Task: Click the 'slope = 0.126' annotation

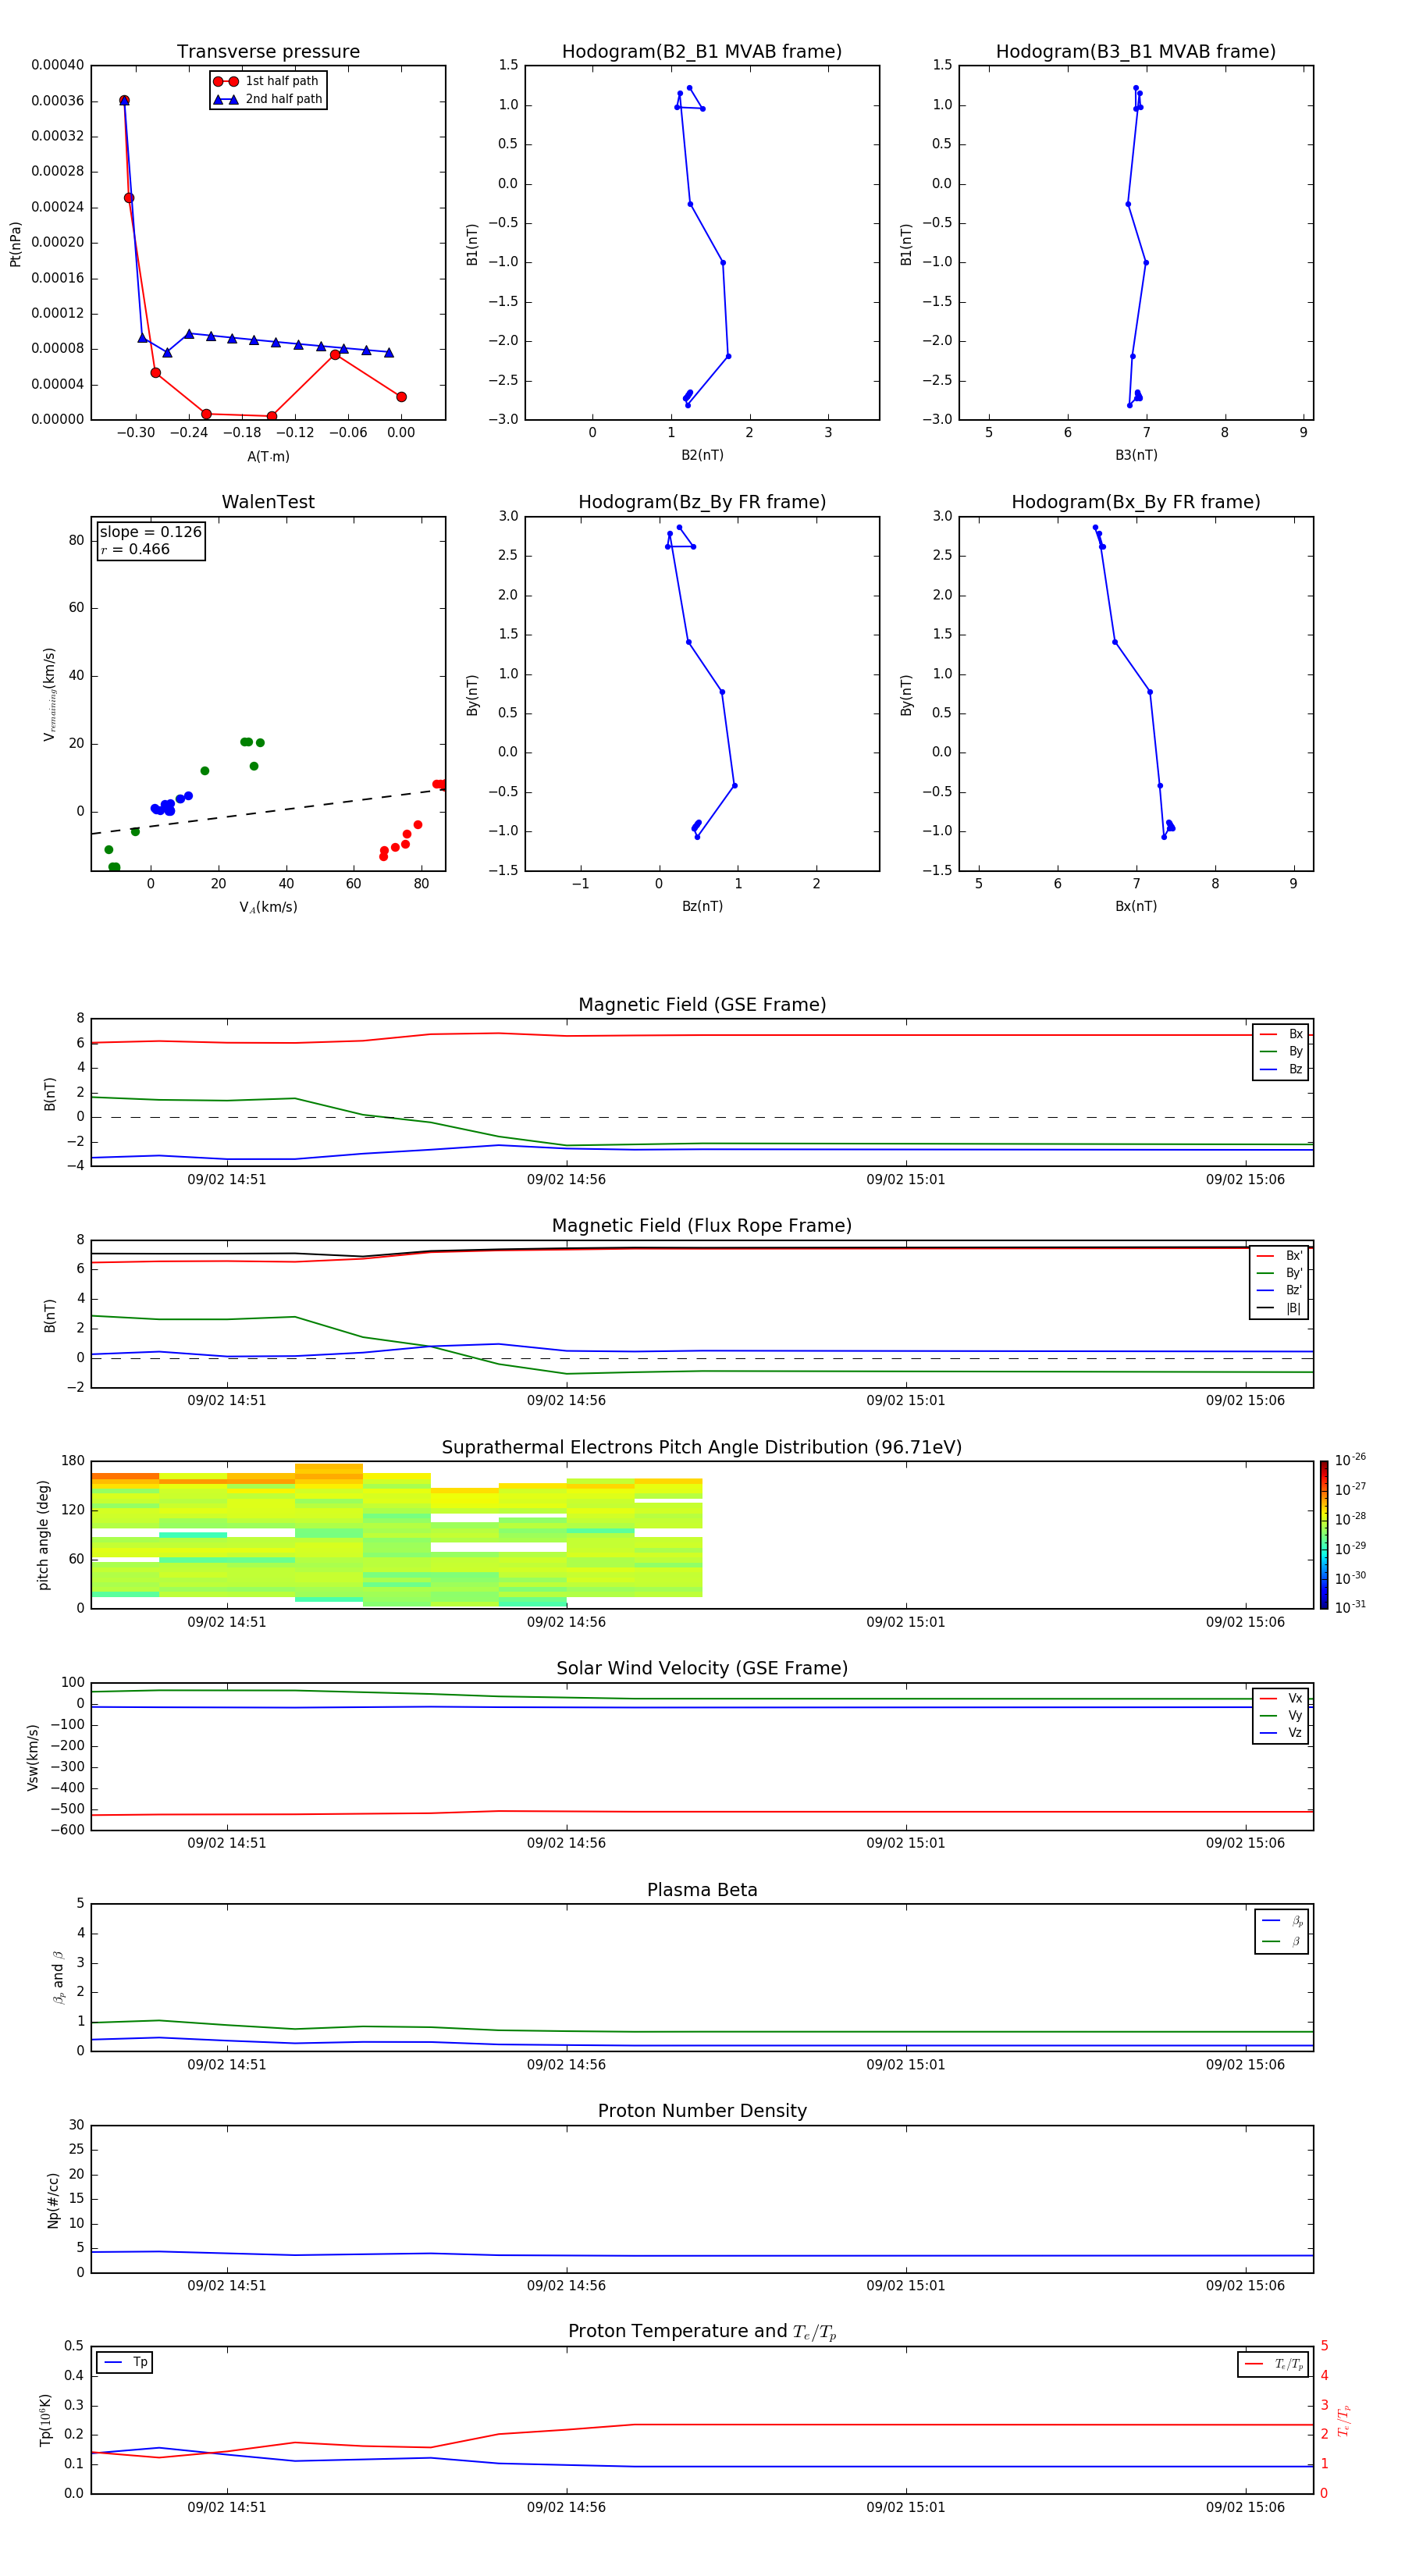Action: point(150,532)
